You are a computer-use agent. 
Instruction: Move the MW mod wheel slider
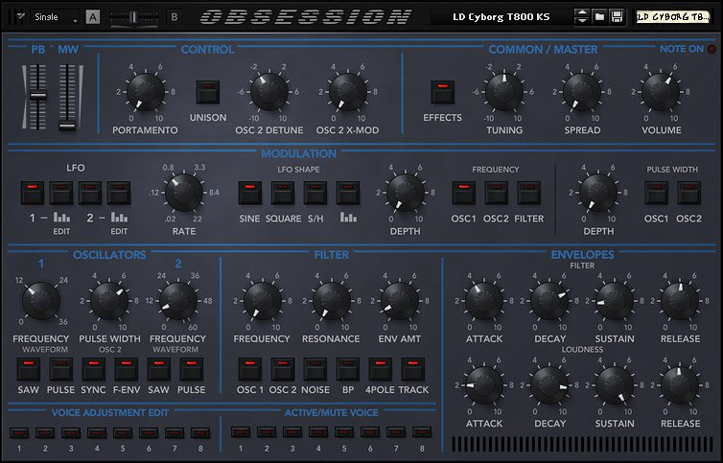(67, 126)
